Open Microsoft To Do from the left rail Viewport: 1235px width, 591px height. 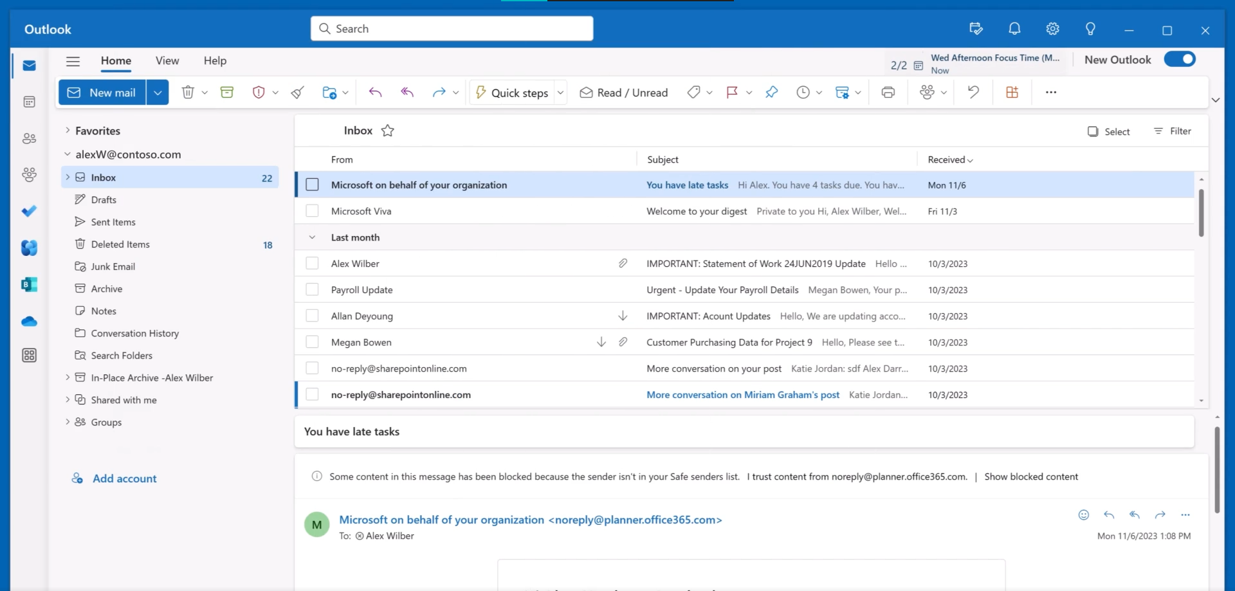(x=29, y=211)
